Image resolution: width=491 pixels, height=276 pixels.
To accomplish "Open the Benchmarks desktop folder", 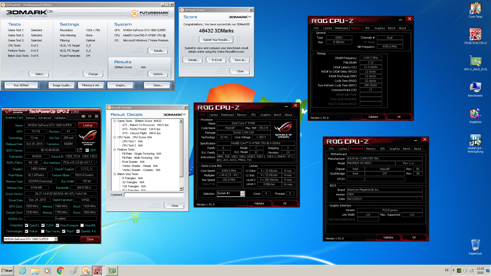I will [475, 89].
